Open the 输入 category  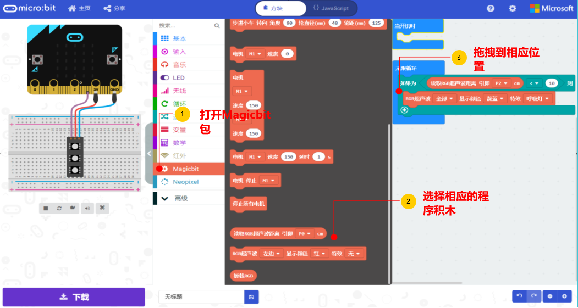pos(189,52)
